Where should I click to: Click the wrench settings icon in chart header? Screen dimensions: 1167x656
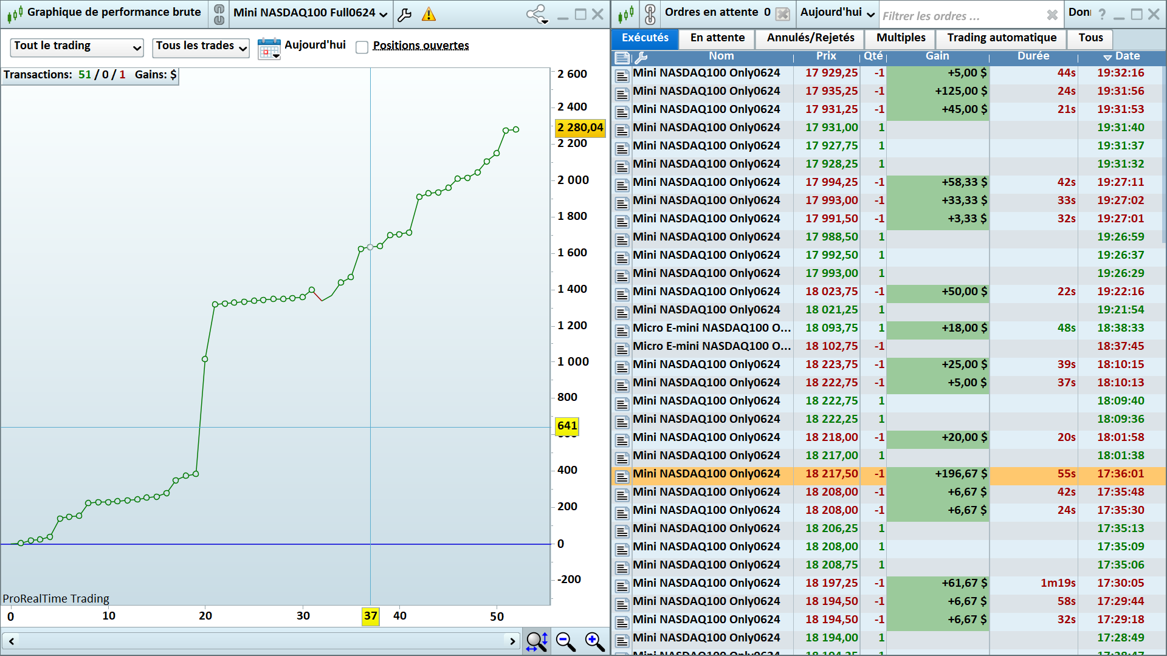coord(405,15)
